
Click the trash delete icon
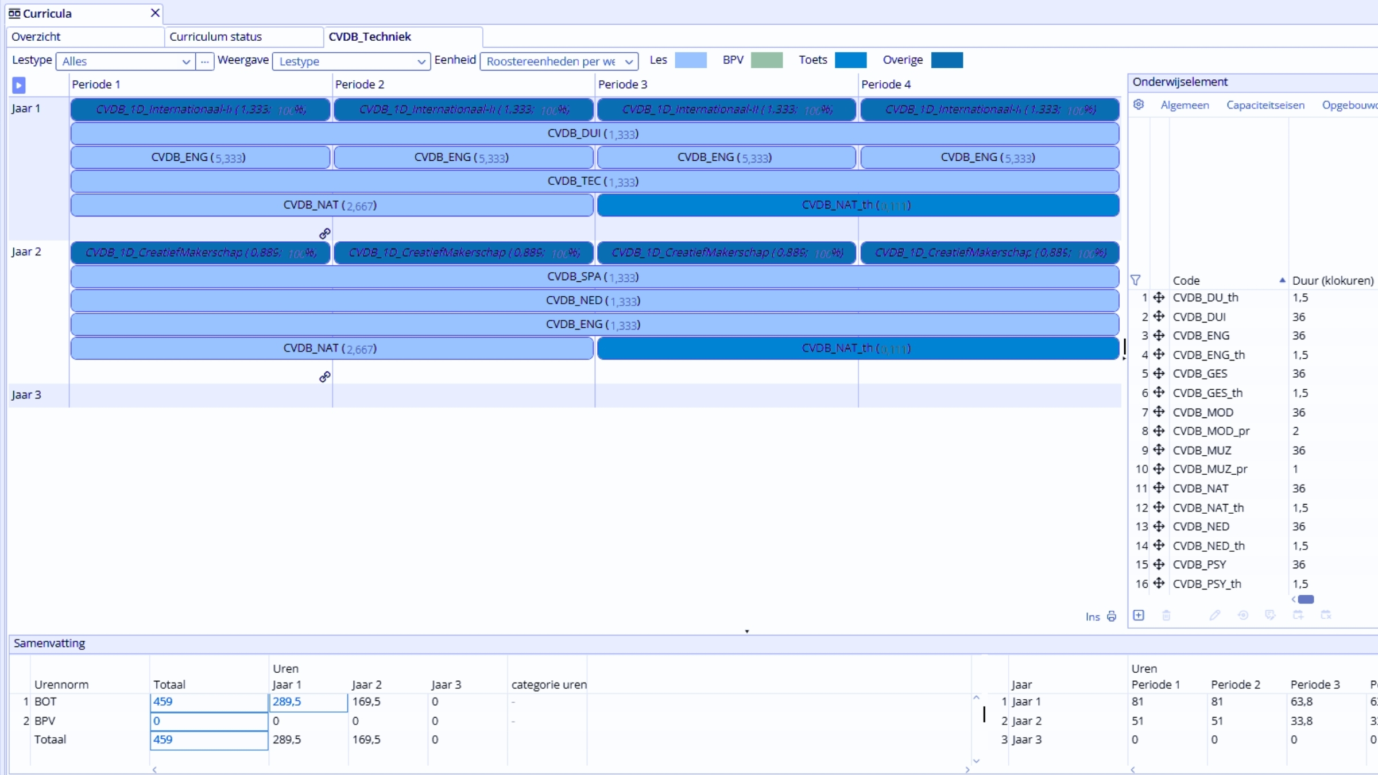click(1166, 615)
